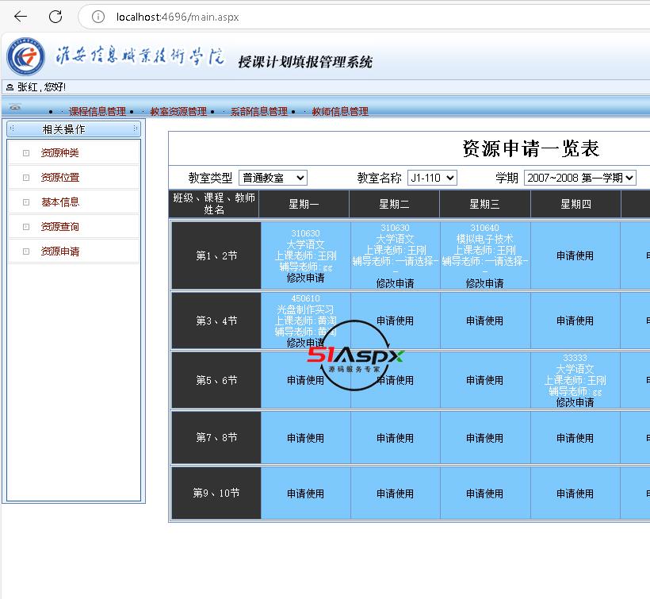Click the browser back arrow icon
Screen dimensions: 650x599
point(21,17)
